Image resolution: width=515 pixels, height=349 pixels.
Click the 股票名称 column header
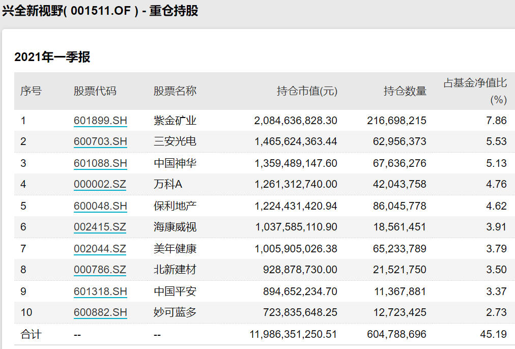point(175,91)
